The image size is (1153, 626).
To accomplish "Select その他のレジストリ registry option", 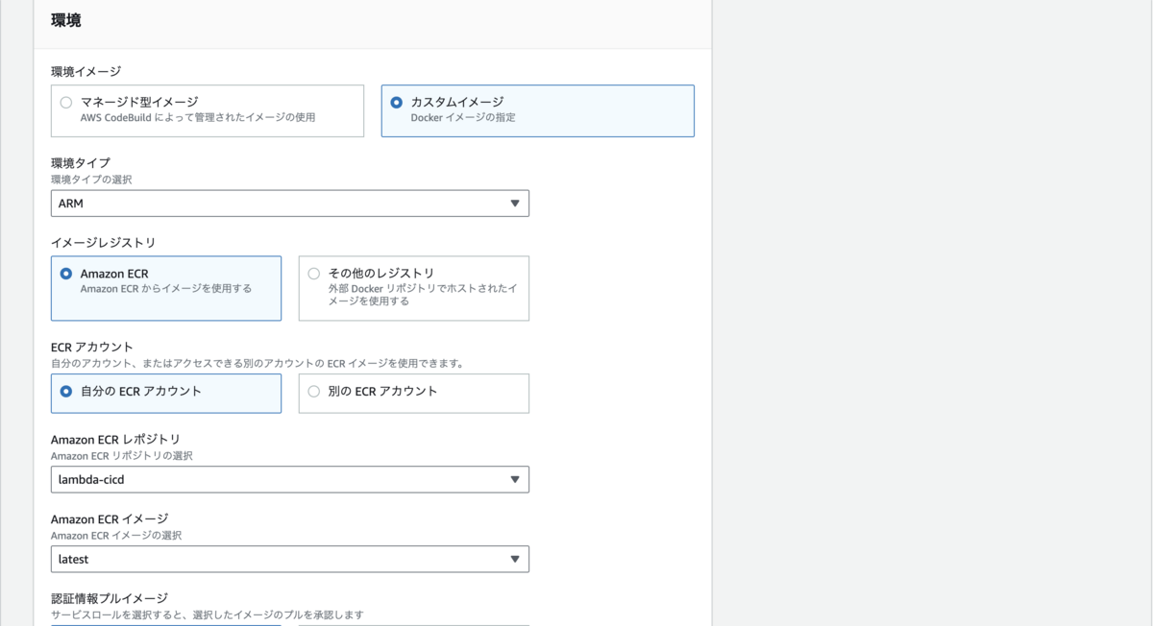I will click(x=313, y=273).
